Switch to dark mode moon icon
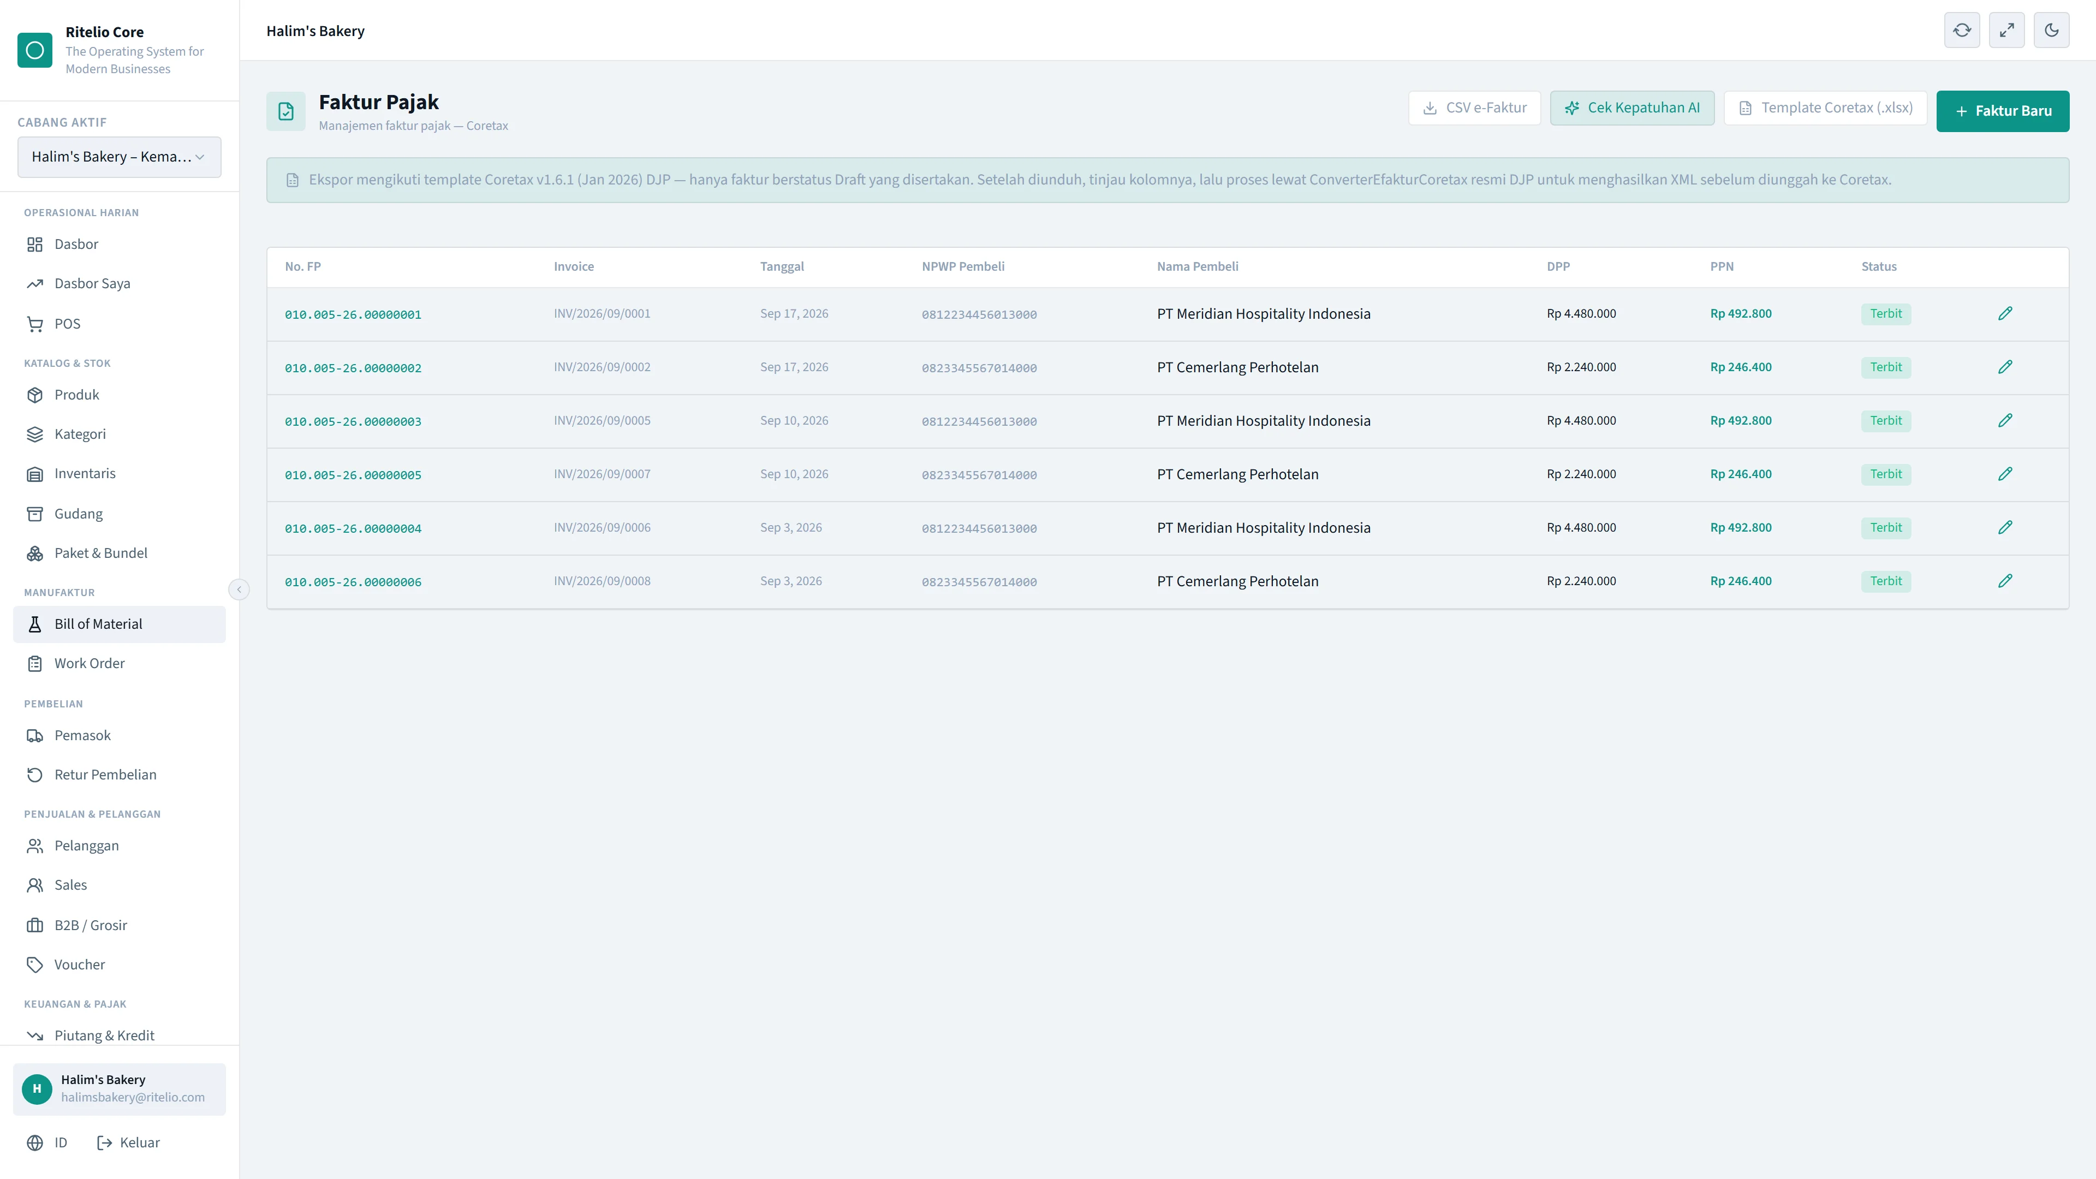The width and height of the screenshot is (2096, 1179). [x=2051, y=30]
